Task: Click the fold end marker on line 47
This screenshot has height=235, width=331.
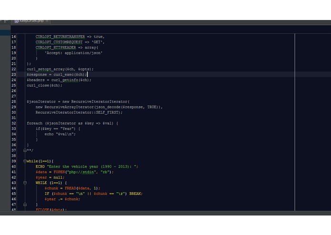Action: (25, 205)
